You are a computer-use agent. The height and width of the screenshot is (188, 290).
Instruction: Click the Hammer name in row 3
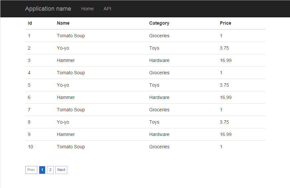click(x=66, y=60)
